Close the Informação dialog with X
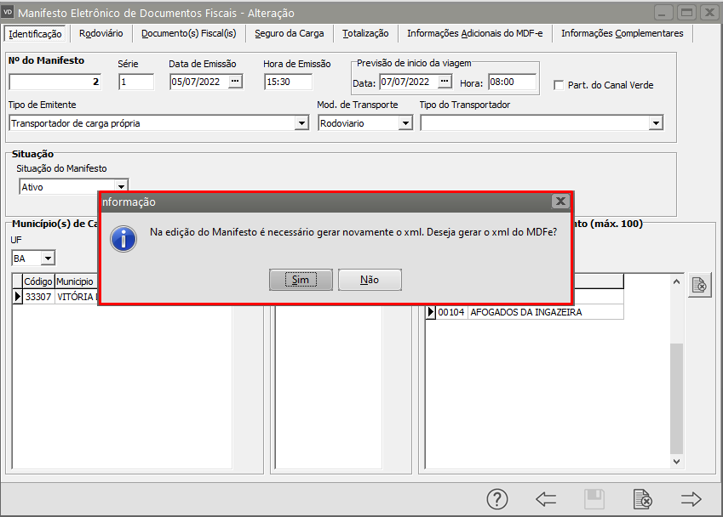Viewport: 723px width, 517px height. point(560,202)
